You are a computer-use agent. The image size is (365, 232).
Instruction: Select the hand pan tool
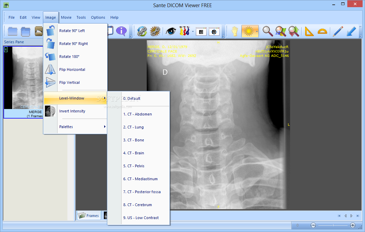point(235,31)
